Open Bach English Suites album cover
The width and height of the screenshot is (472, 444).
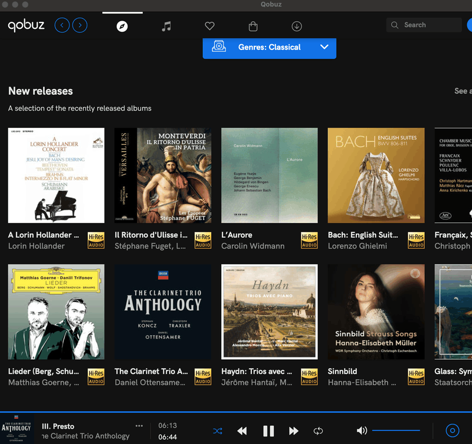pyautogui.click(x=376, y=175)
